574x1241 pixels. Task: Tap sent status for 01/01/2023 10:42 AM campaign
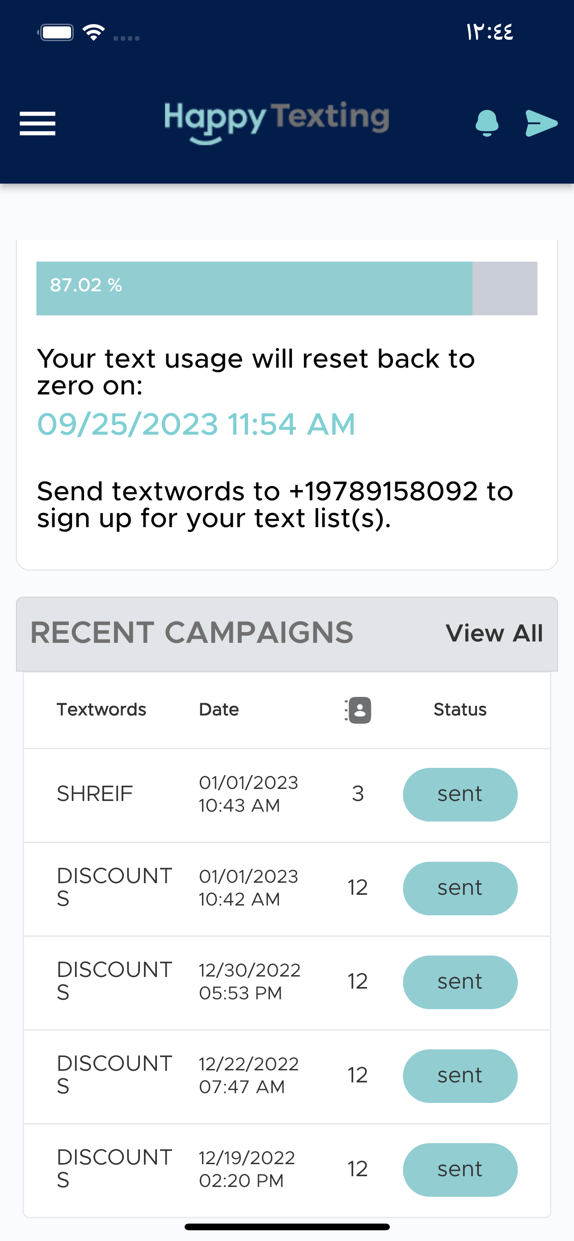(x=460, y=888)
